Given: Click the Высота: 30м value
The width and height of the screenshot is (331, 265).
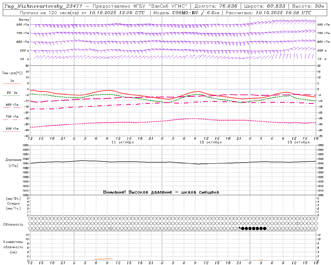Looking at the screenshot, I should tap(308, 6).
